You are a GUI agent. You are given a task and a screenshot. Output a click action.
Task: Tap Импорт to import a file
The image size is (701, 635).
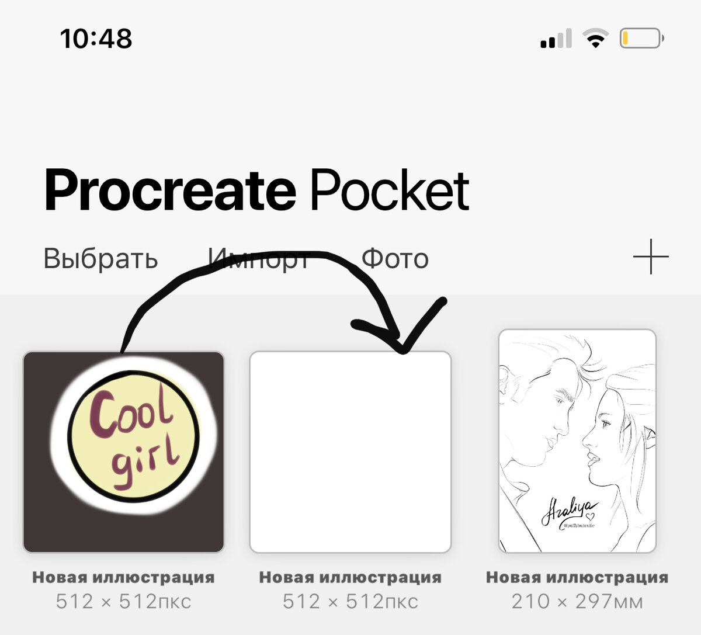click(259, 258)
